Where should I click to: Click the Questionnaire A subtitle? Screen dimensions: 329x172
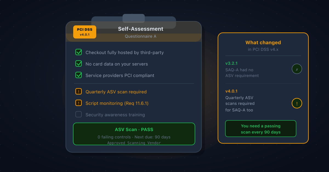(x=141, y=36)
